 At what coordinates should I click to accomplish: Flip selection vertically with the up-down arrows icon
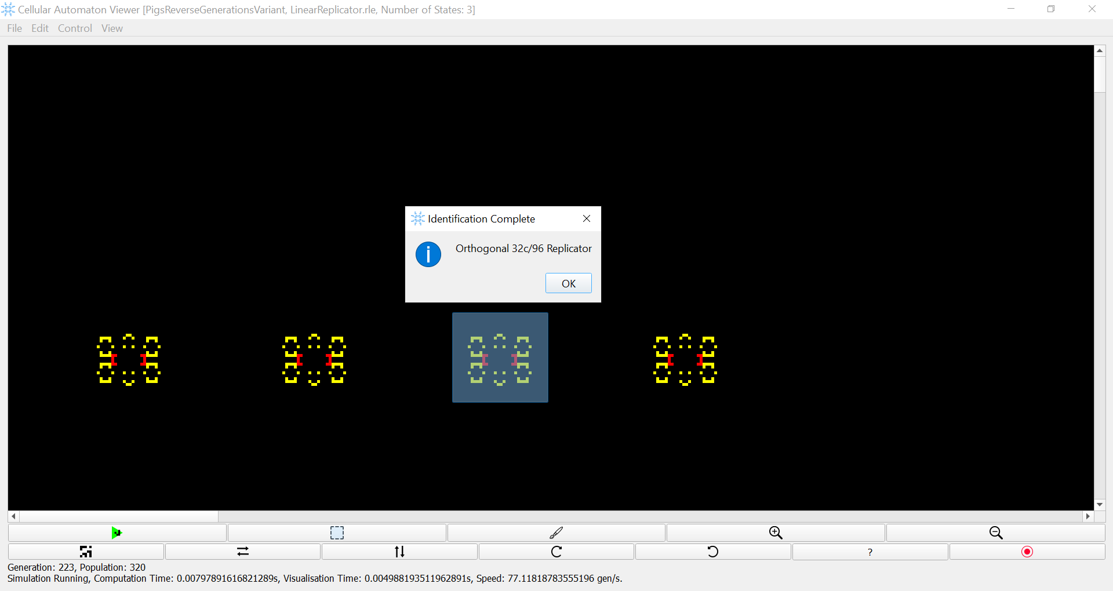399,552
